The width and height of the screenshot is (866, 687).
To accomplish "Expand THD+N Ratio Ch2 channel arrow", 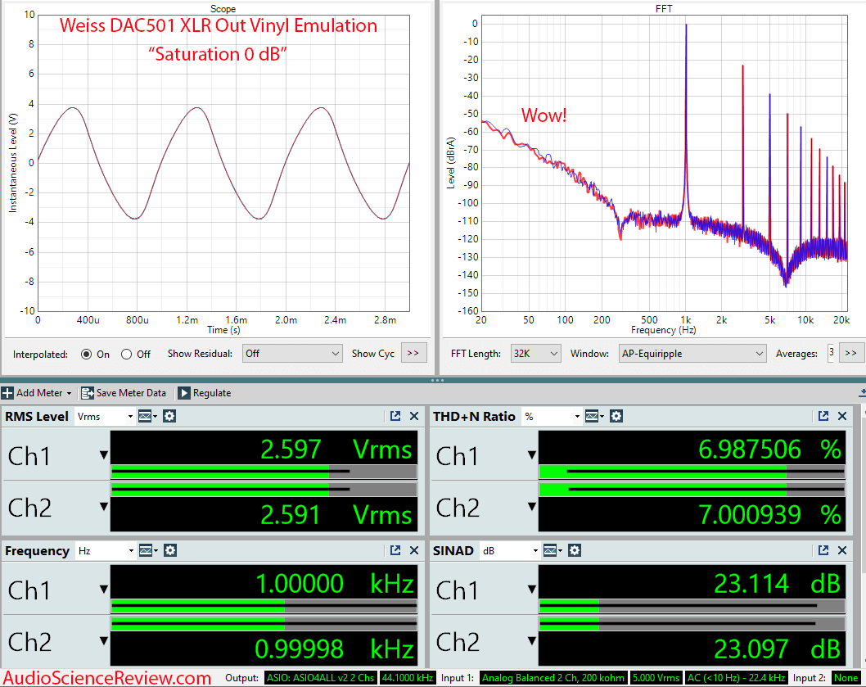I will point(531,507).
